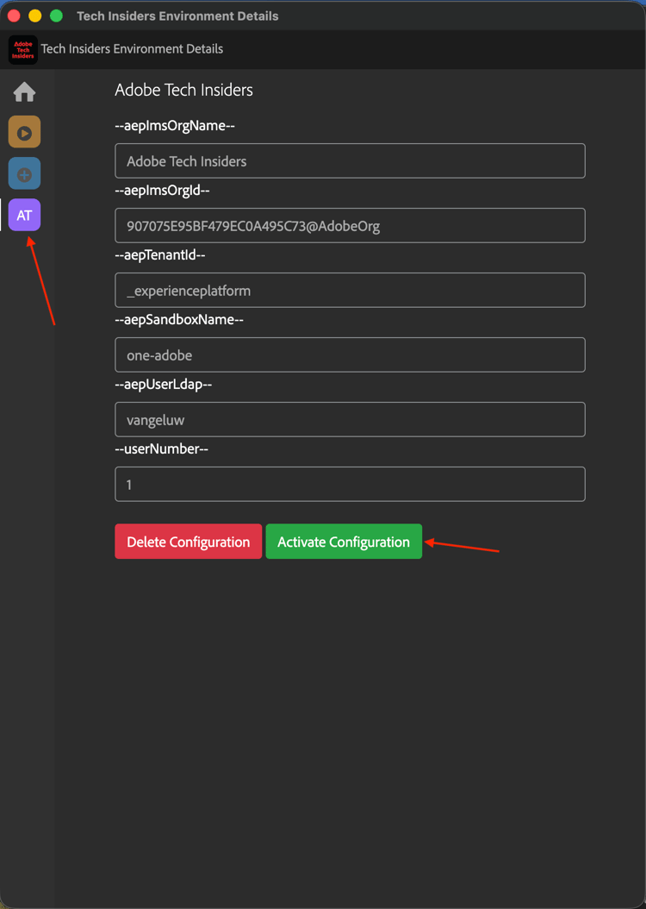
Task: Click the blue plus add-configuration icon
Action: pyautogui.click(x=24, y=173)
